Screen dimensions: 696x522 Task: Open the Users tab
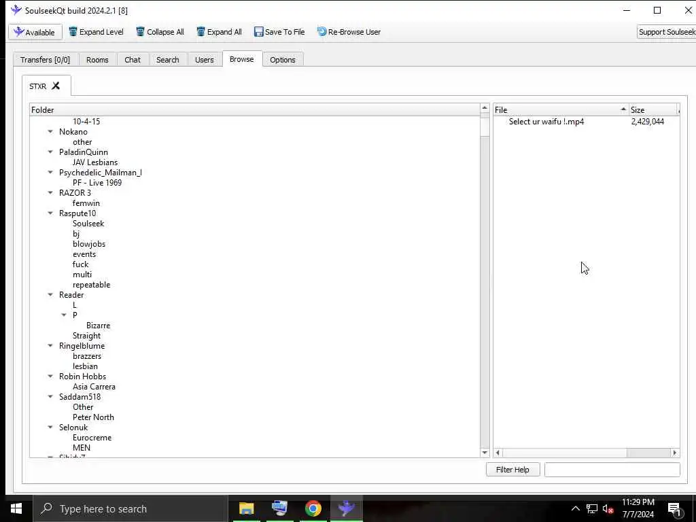coord(204,60)
